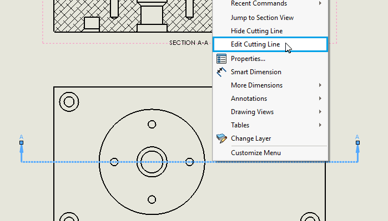Select the center bore circle
This screenshot has height=221, width=388.
coord(152,162)
